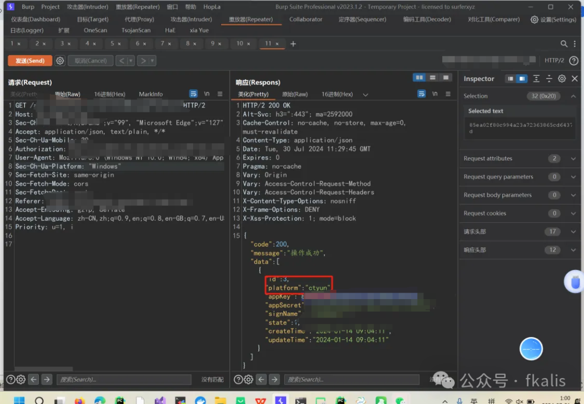Screen dimensions: 584x404
Task: Switch response view to Hex tab
Action: coord(337,94)
